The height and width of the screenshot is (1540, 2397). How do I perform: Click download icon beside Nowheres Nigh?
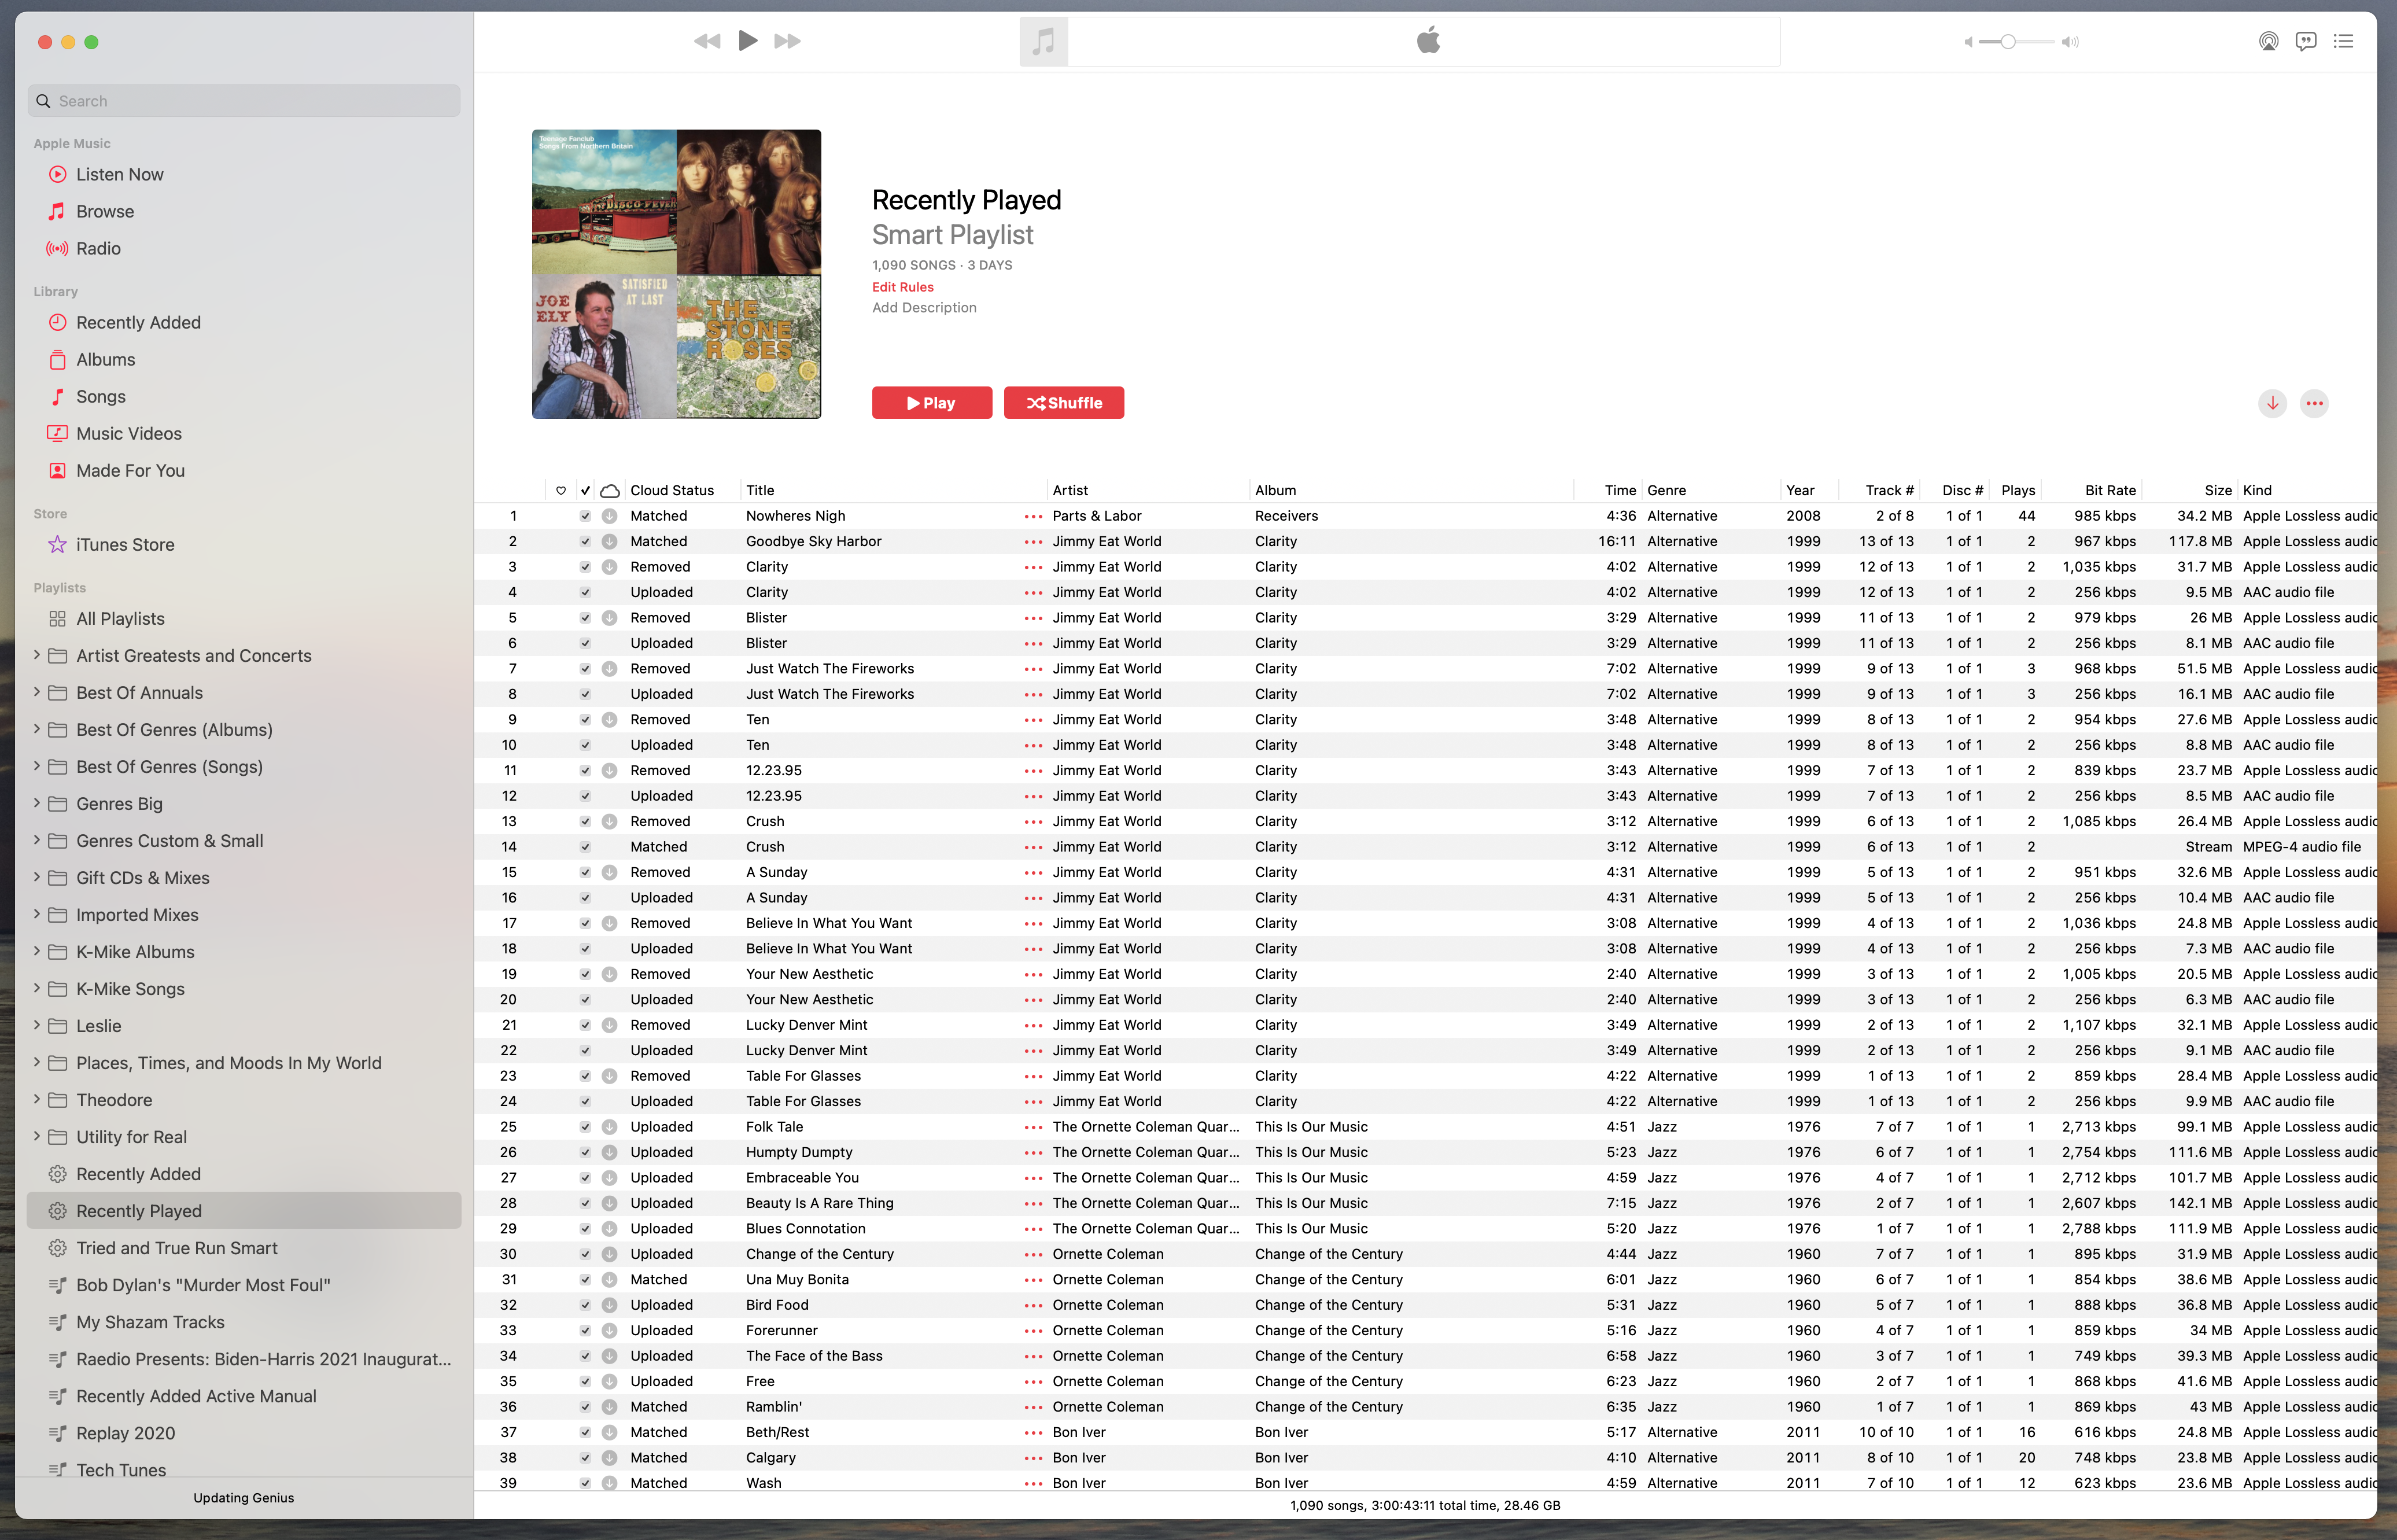click(609, 516)
